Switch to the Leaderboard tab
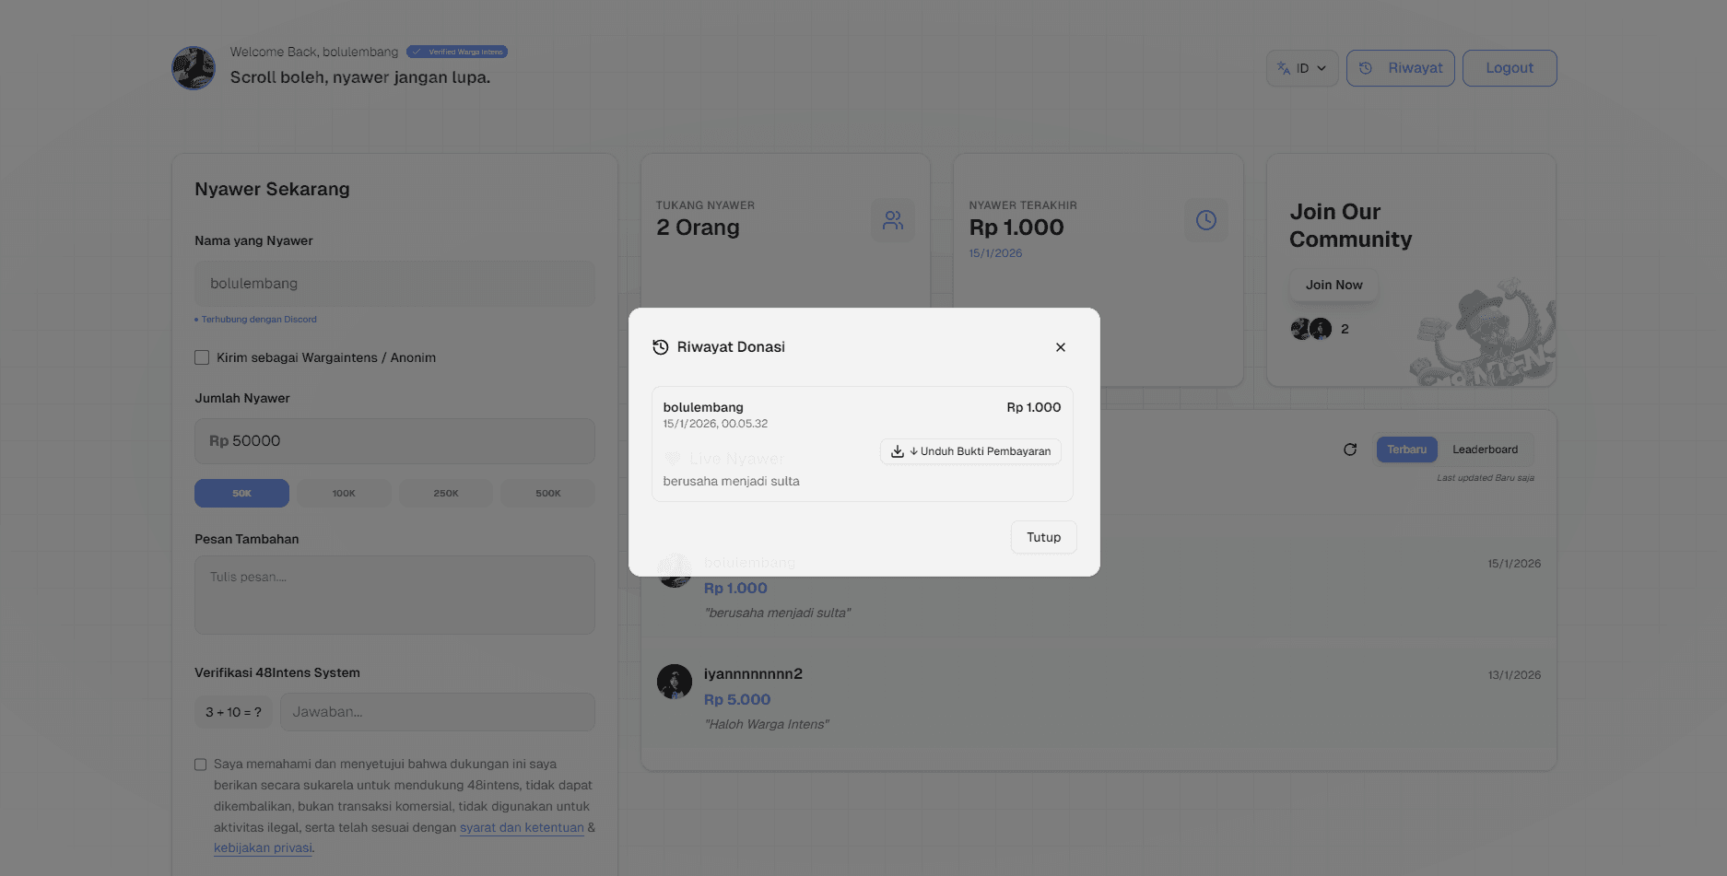Viewport: 1727px width, 876px height. (x=1485, y=450)
